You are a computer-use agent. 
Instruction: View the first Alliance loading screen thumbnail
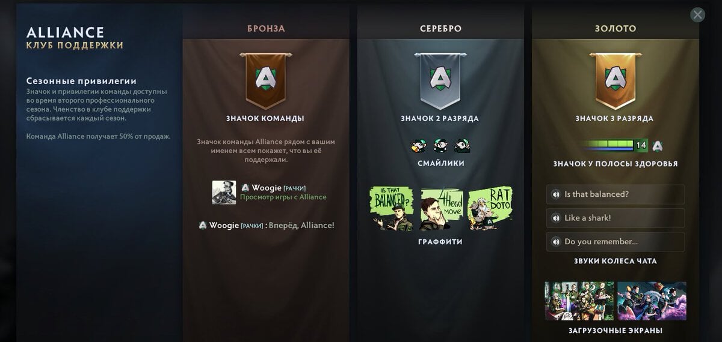point(579,301)
